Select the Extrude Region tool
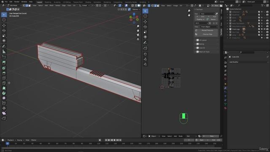Image resolution: width=270 pixels, height=152 pixels. 4,62
